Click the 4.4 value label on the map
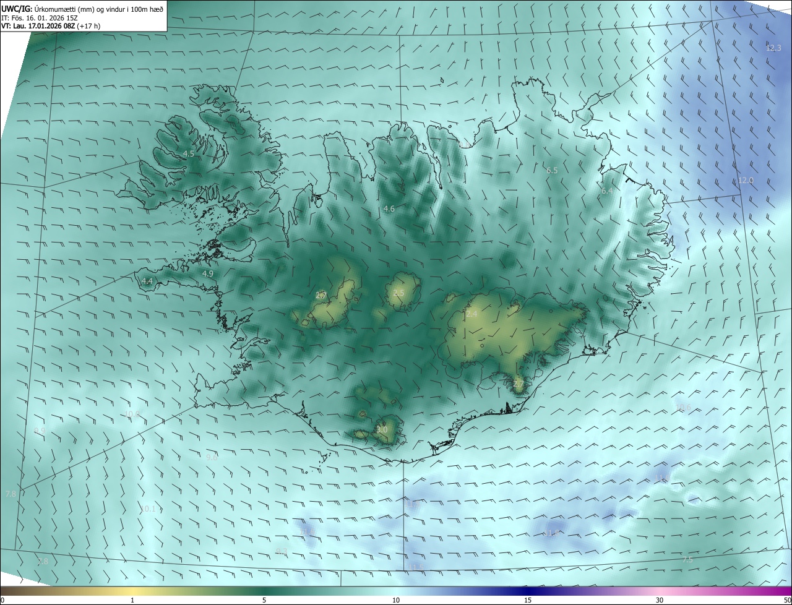Viewport: 792px width, 605px height. (x=147, y=281)
